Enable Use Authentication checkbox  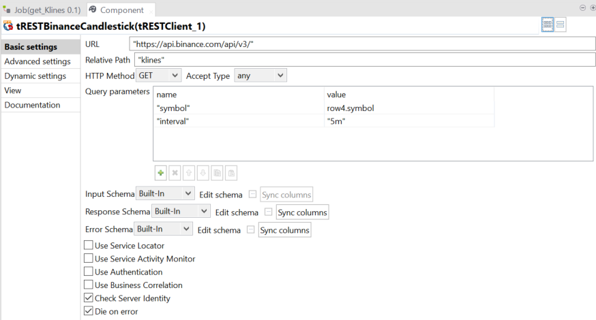pos(89,272)
